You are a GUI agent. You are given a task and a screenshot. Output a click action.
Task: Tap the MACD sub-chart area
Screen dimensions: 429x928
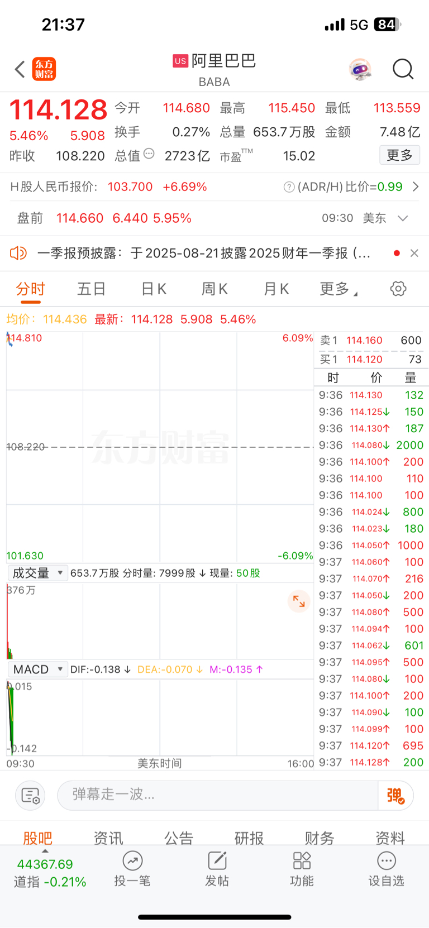160,717
